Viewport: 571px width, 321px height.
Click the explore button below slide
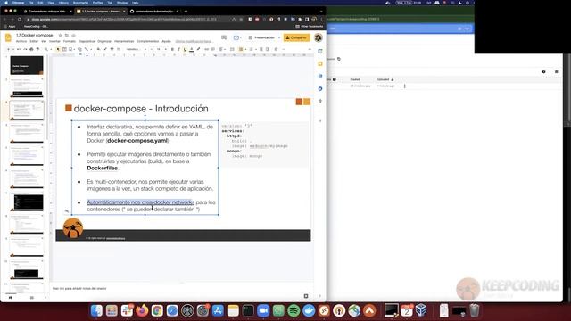[x=306, y=296]
